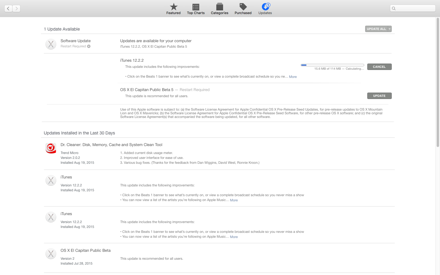Open the Update All dropdown arrow
Image resolution: width=440 pixels, height=275 pixels.
390,29
